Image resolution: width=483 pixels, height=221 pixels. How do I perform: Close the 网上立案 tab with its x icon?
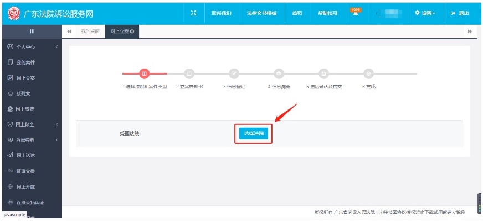(132, 31)
